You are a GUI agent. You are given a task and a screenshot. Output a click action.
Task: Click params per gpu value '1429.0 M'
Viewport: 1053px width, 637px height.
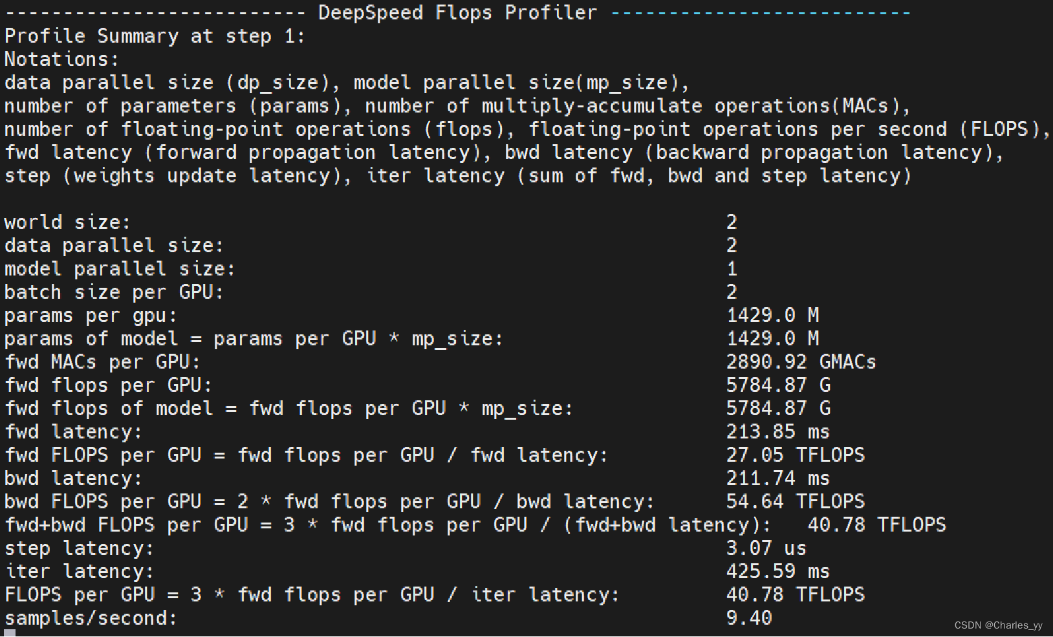[773, 316]
